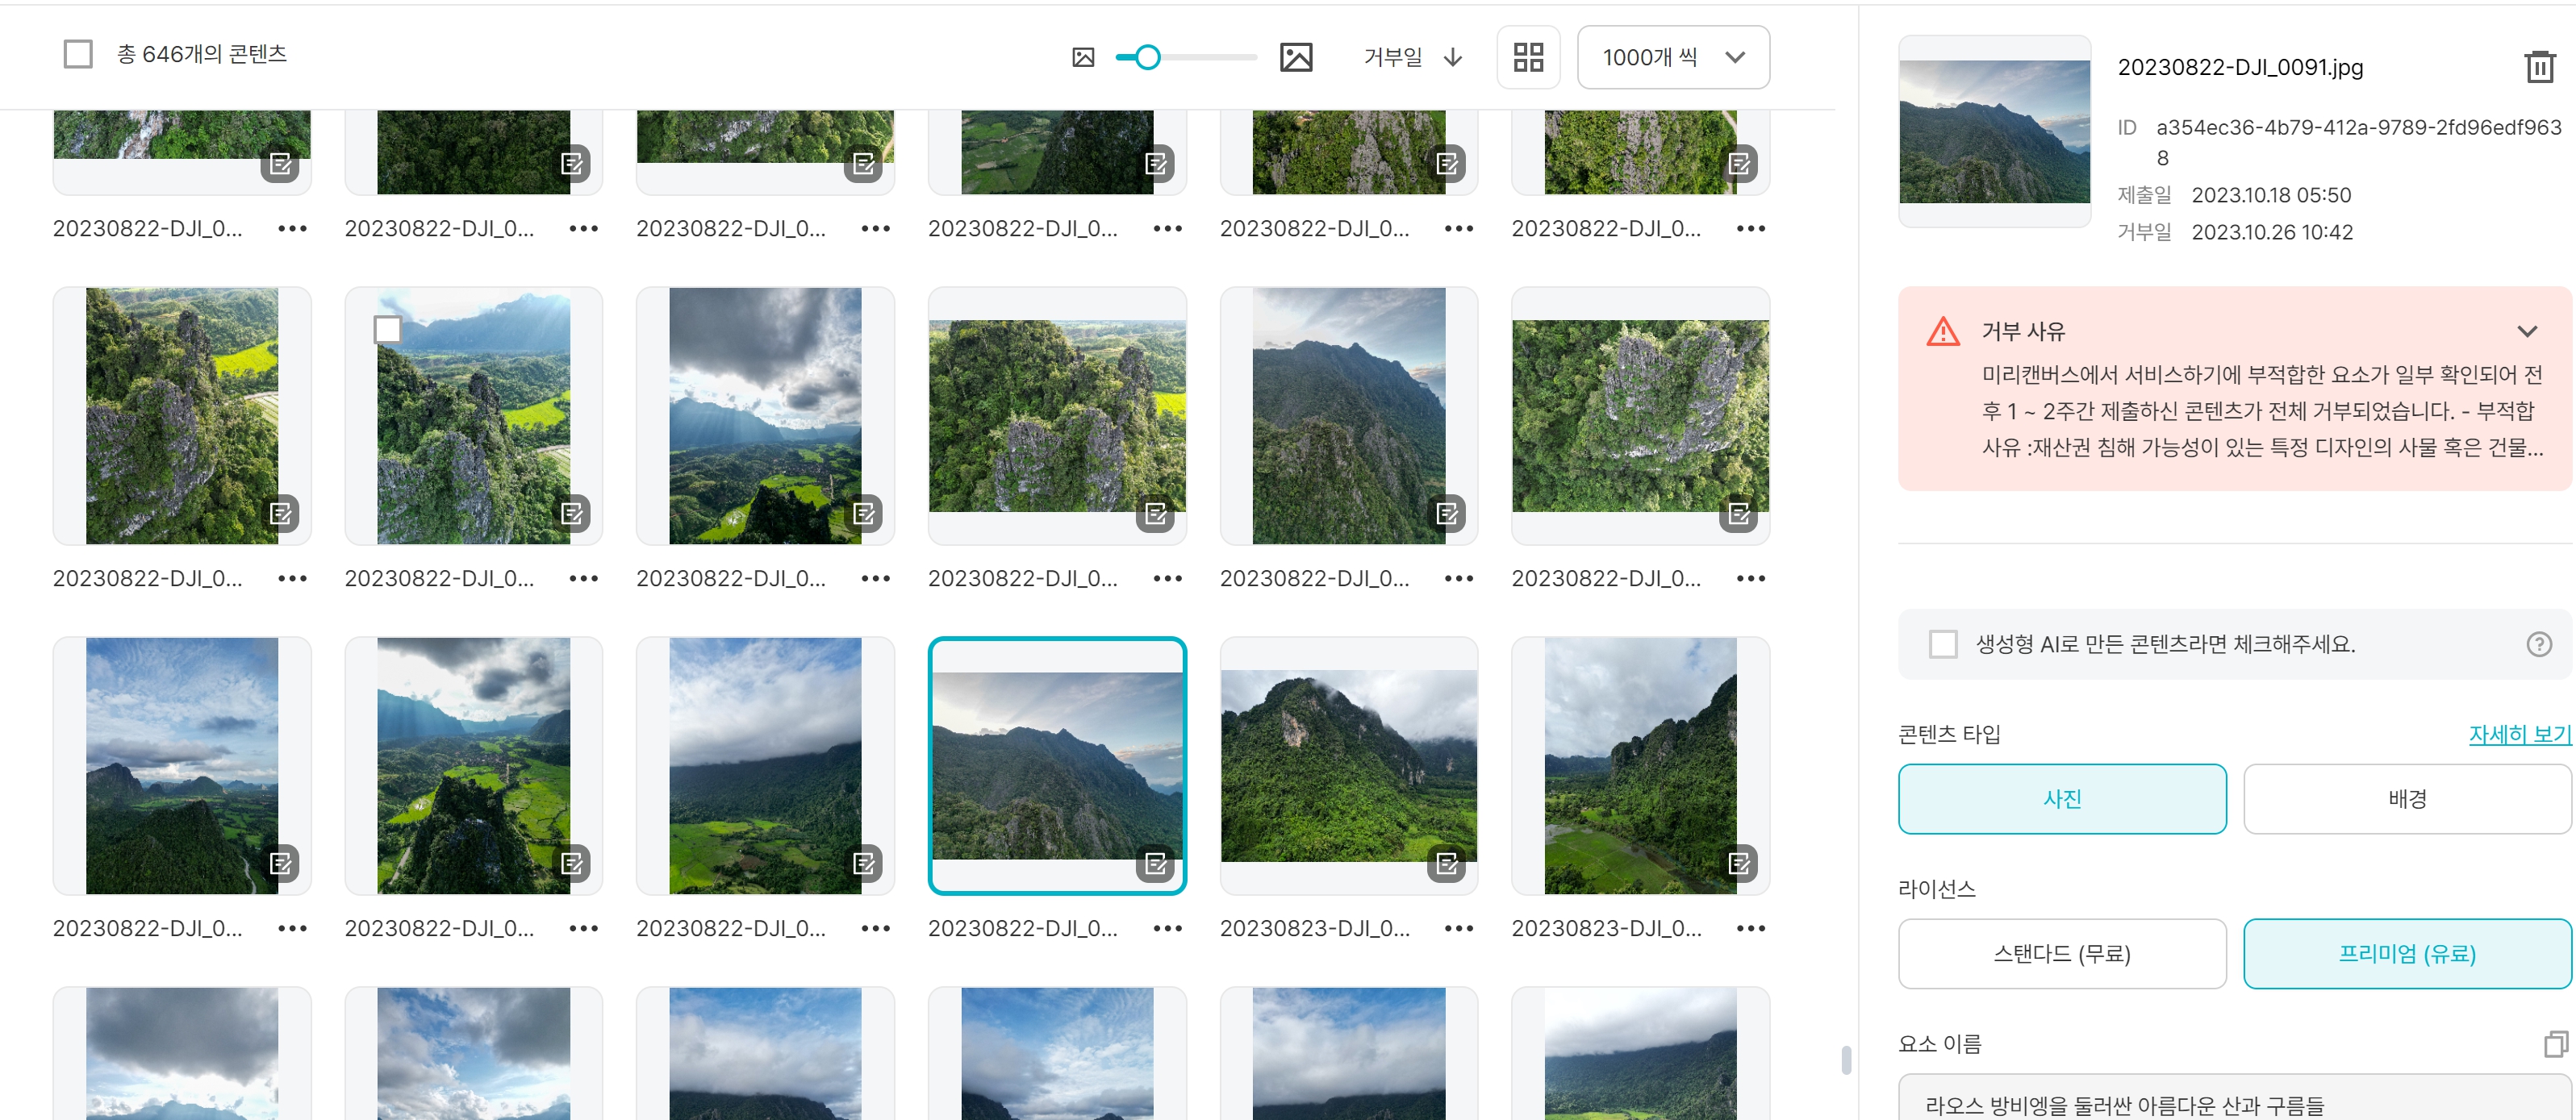Choose the 스탠다드 (무료) license
This screenshot has height=1120, width=2576.
(x=2061, y=953)
